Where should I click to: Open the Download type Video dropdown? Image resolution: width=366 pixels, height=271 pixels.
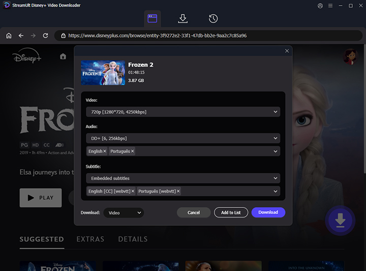124,213
